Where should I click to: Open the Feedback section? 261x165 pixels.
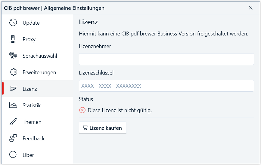[x=37, y=139]
